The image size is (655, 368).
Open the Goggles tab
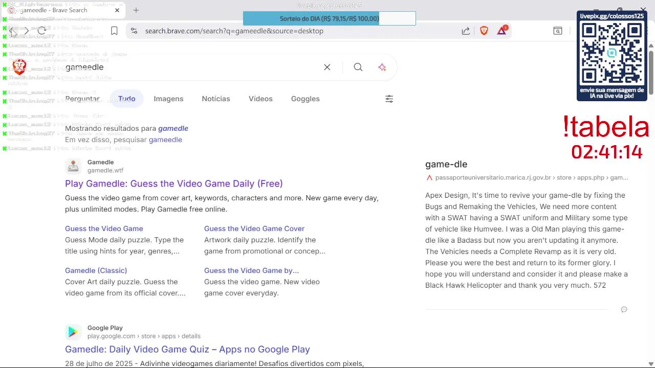(305, 99)
